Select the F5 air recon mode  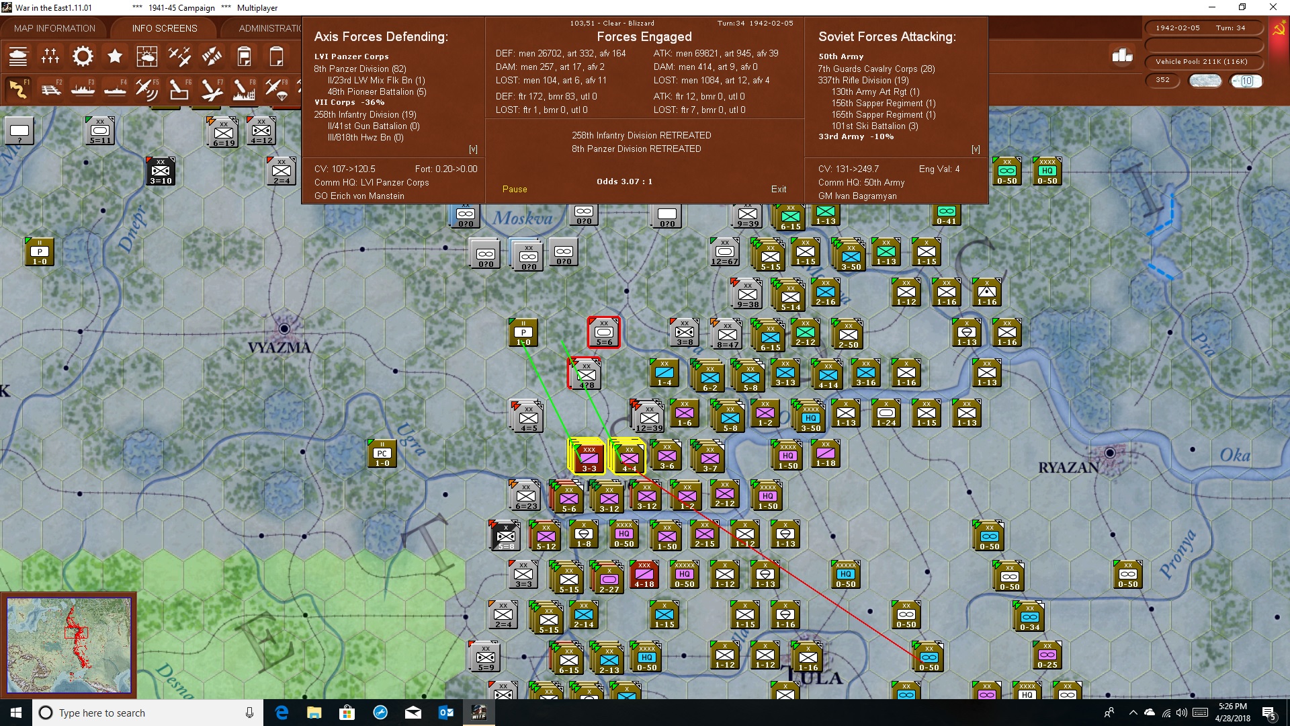point(147,89)
